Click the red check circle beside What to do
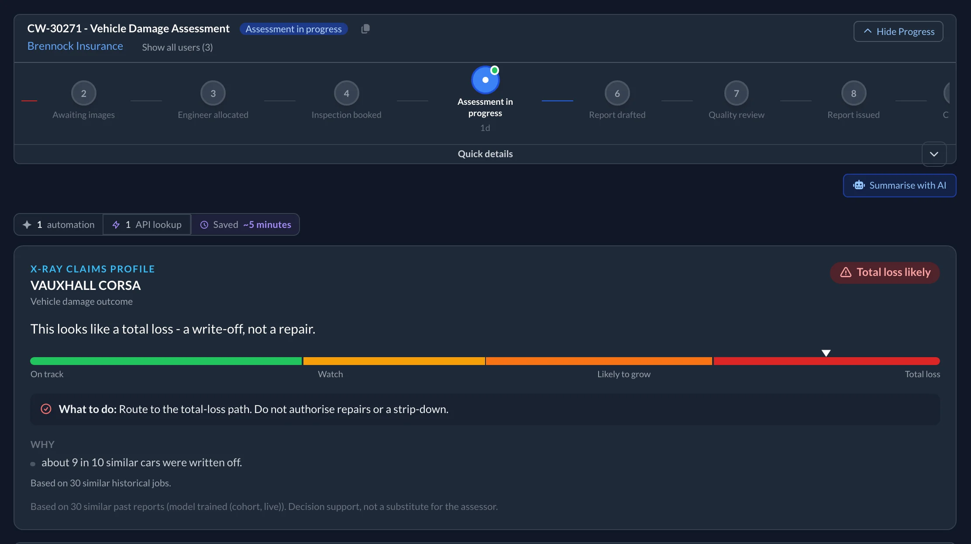Viewport: 971px width, 544px height. point(46,409)
